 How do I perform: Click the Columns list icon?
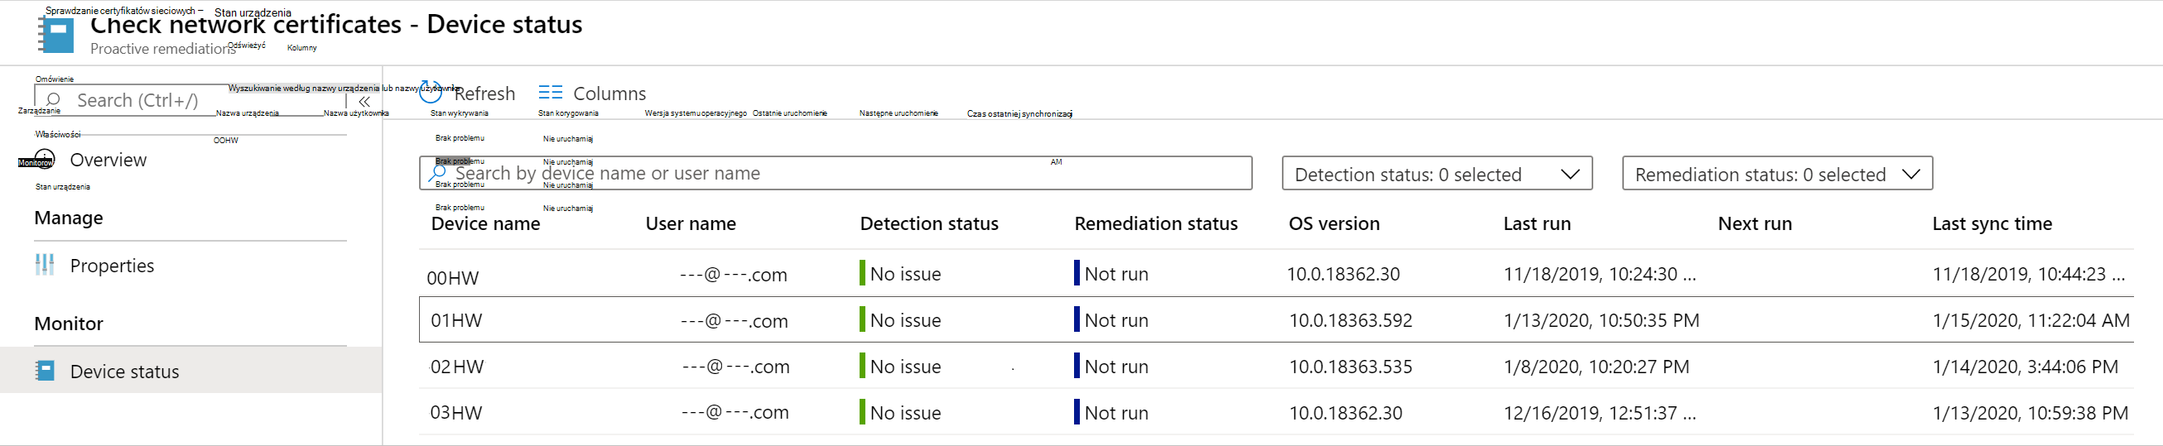pyautogui.click(x=550, y=92)
